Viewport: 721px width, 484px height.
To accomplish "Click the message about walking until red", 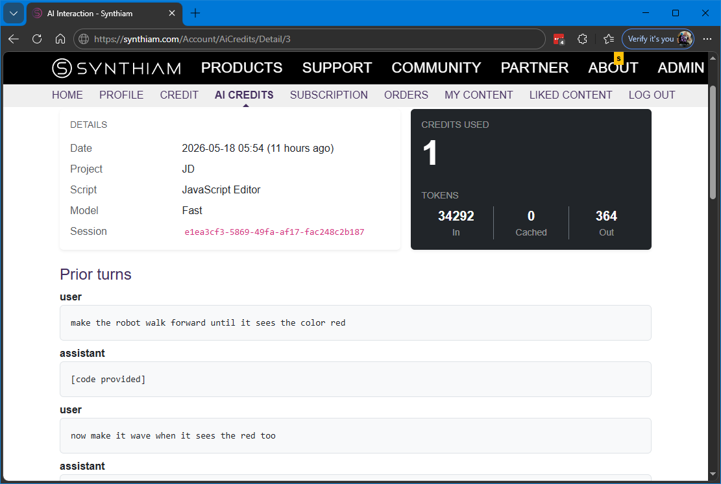I will click(x=355, y=322).
